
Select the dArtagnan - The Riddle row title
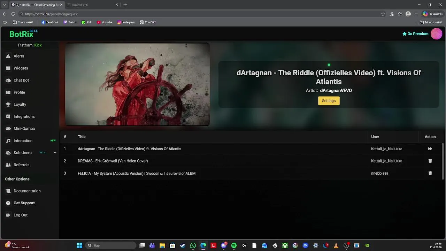pos(129,149)
